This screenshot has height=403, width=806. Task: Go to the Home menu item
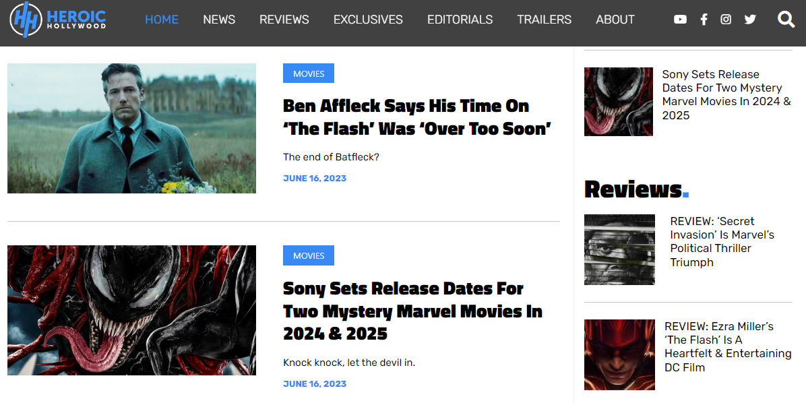pos(162,20)
